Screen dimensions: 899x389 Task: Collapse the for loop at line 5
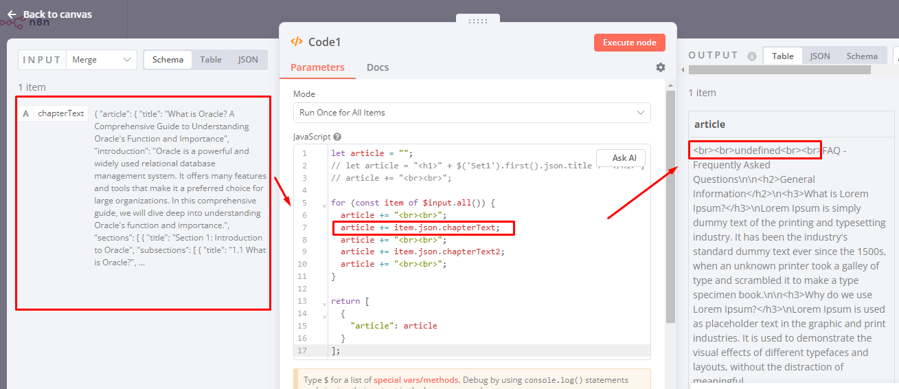(x=324, y=204)
